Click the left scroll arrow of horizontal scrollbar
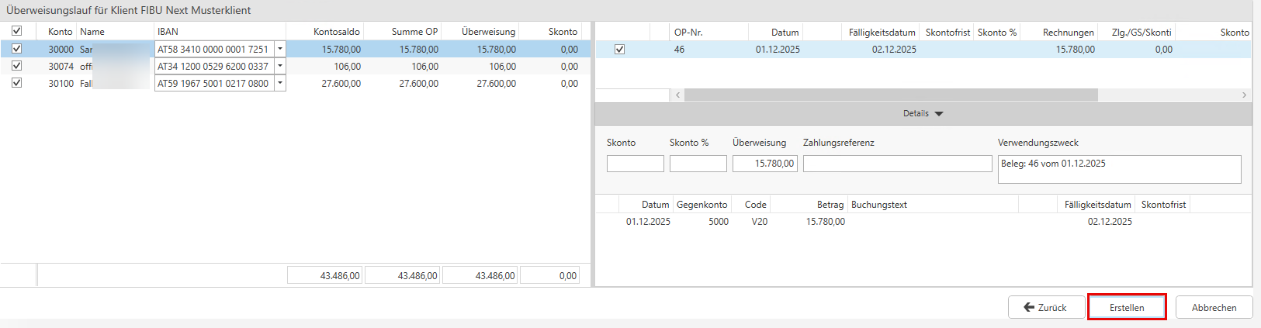Screen dimensions: 1261x328 click(x=678, y=95)
